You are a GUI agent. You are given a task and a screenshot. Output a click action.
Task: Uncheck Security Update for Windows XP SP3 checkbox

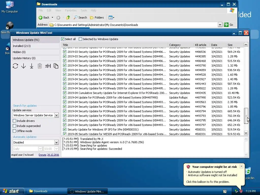point(64,129)
